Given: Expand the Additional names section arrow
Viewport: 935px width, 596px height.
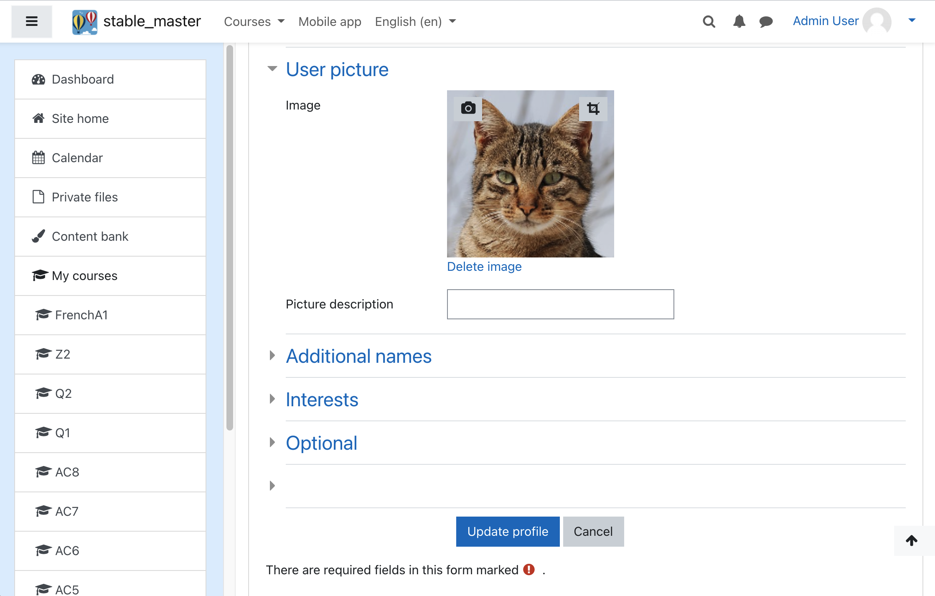Looking at the screenshot, I should pyautogui.click(x=272, y=356).
